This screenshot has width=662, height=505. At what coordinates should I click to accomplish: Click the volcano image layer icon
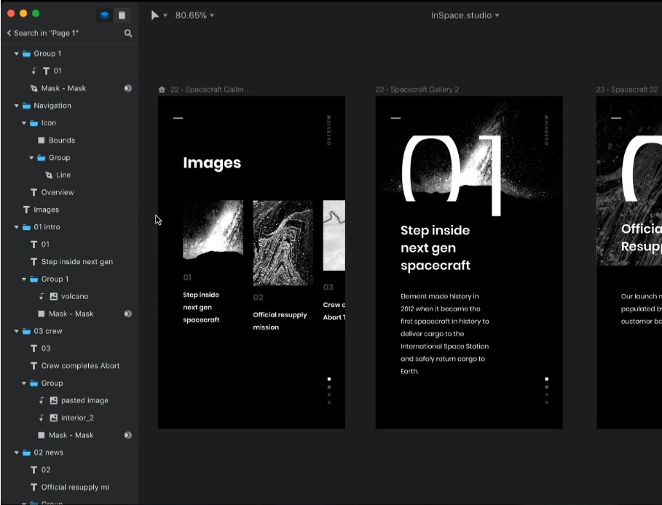(x=53, y=297)
